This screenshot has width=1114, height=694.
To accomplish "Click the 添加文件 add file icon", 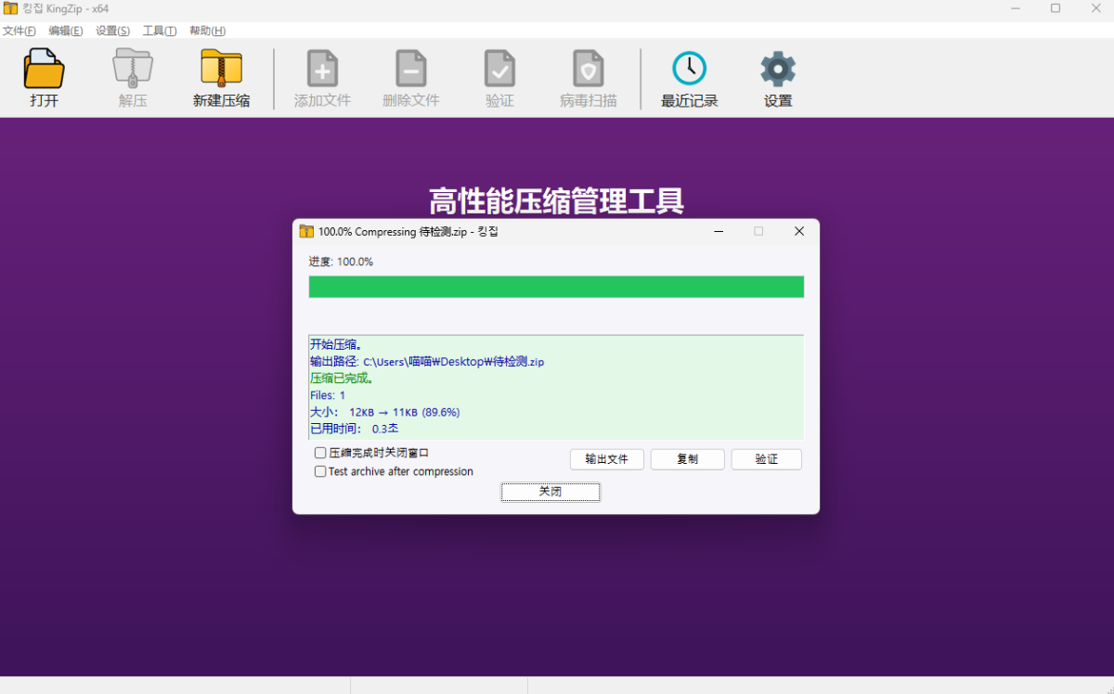I will [x=322, y=69].
